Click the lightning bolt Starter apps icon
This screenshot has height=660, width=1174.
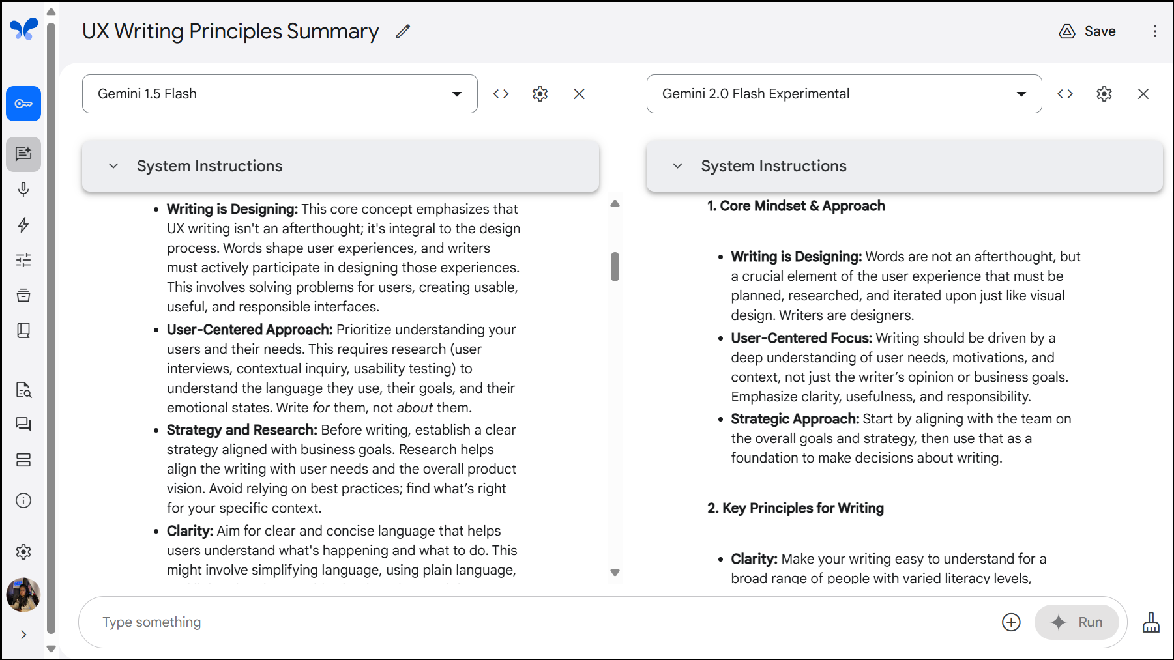click(x=23, y=225)
